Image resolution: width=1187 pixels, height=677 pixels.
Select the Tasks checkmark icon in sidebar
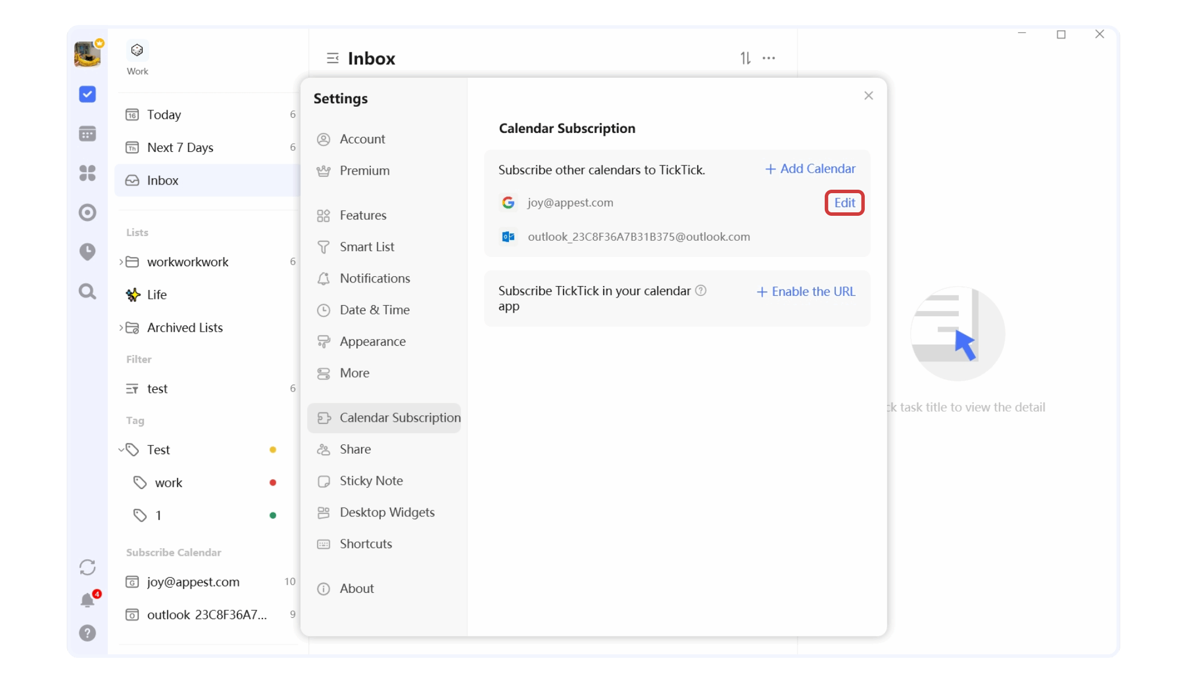click(x=88, y=94)
